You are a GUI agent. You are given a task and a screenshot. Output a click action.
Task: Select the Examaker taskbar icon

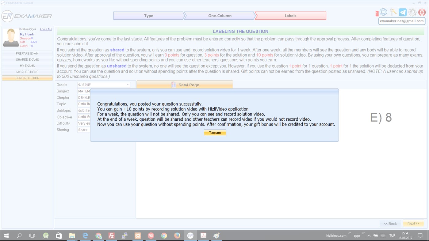coord(190,235)
